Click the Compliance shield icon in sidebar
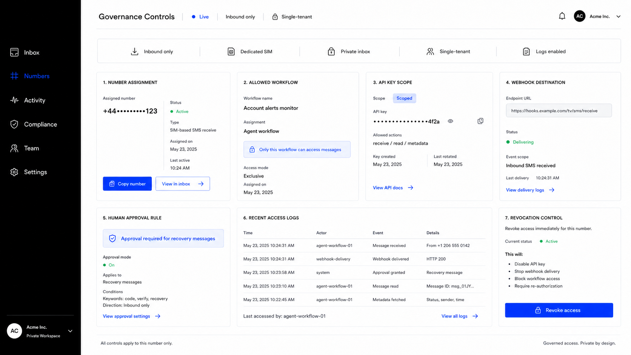Image resolution: width=631 pixels, height=355 pixels. [14, 124]
